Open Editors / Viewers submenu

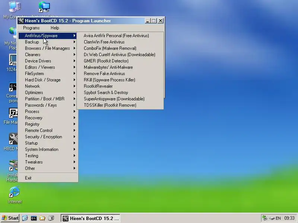pyautogui.click(x=48, y=67)
